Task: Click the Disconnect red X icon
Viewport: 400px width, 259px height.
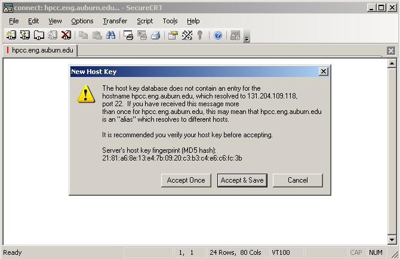Action: coord(66,35)
